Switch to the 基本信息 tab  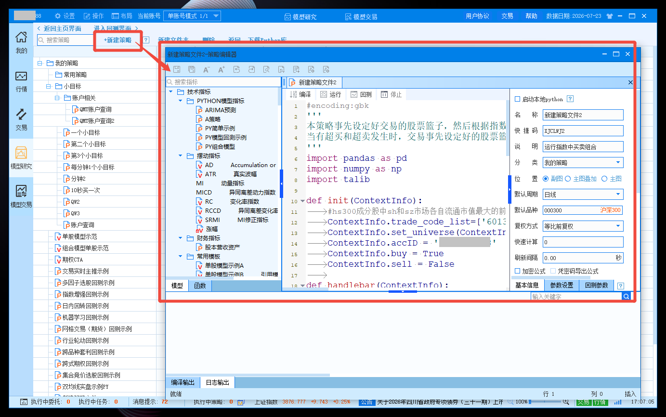(527, 285)
